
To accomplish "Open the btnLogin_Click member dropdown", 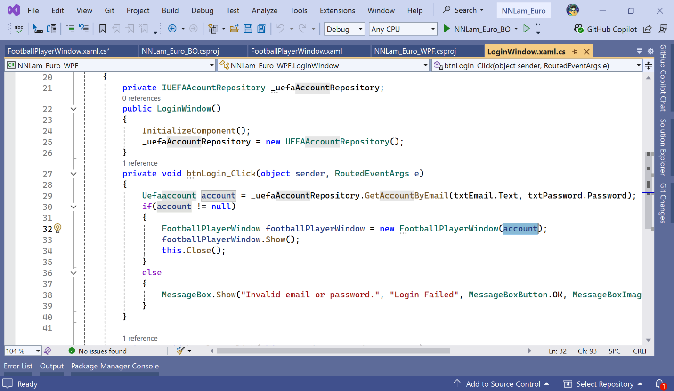I will (537, 65).
